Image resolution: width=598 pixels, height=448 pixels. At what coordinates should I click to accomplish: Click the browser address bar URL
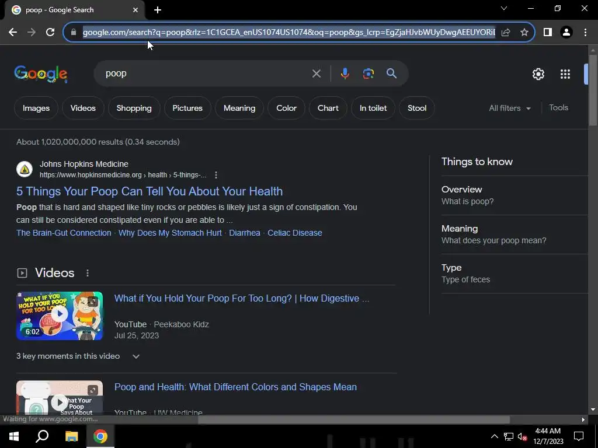[x=288, y=32]
